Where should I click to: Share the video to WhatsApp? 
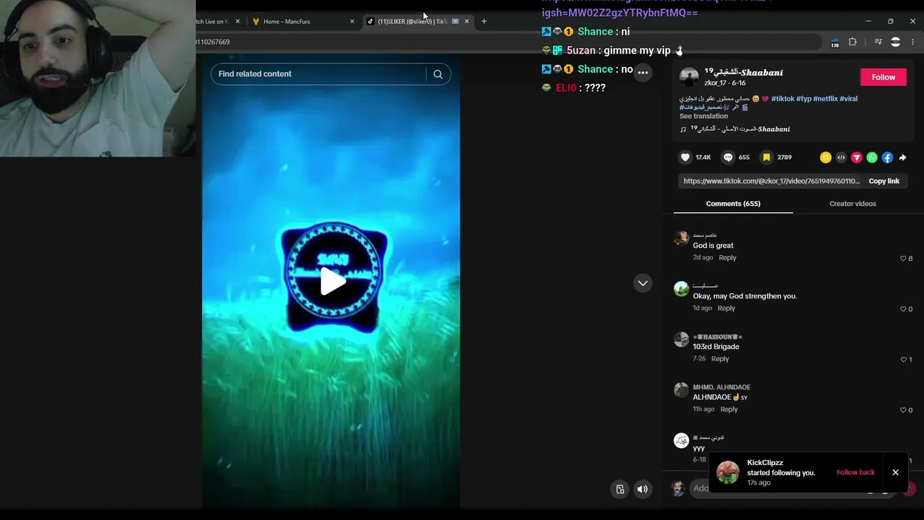pyautogui.click(x=872, y=157)
